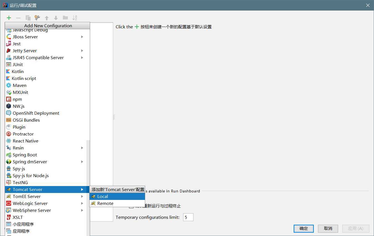Click the Maven gear icon
374x236 pixels.
pos(9,85)
